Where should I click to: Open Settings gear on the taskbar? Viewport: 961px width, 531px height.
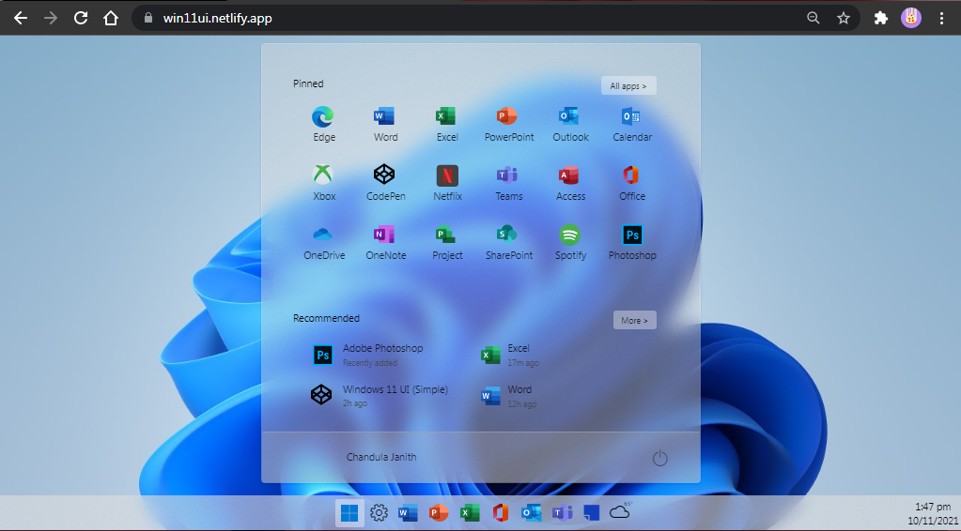pyautogui.click(x=380, y=512)
